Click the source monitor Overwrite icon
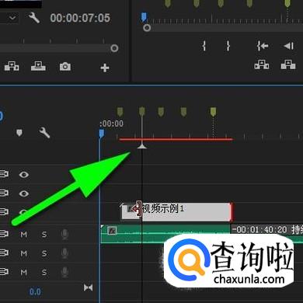Viewport: 303px width, 303px height. click(38, 66)
